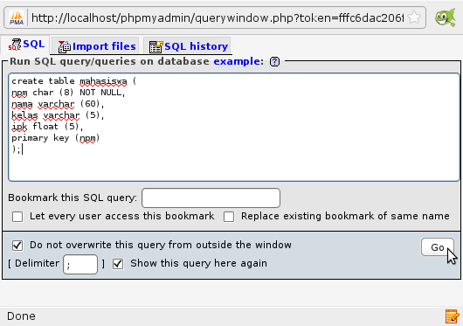Click the URL address bar text
The image size is (463, 326).
[x=218, y=18]
